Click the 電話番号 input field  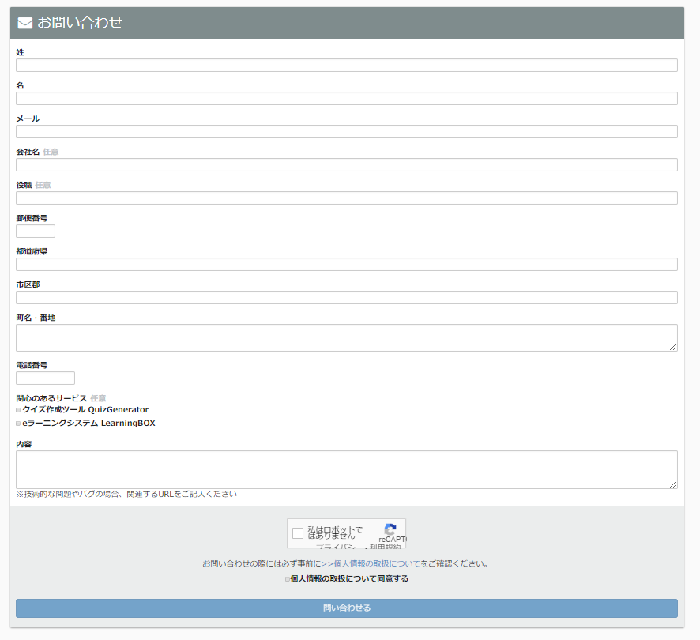pos(45,378)
